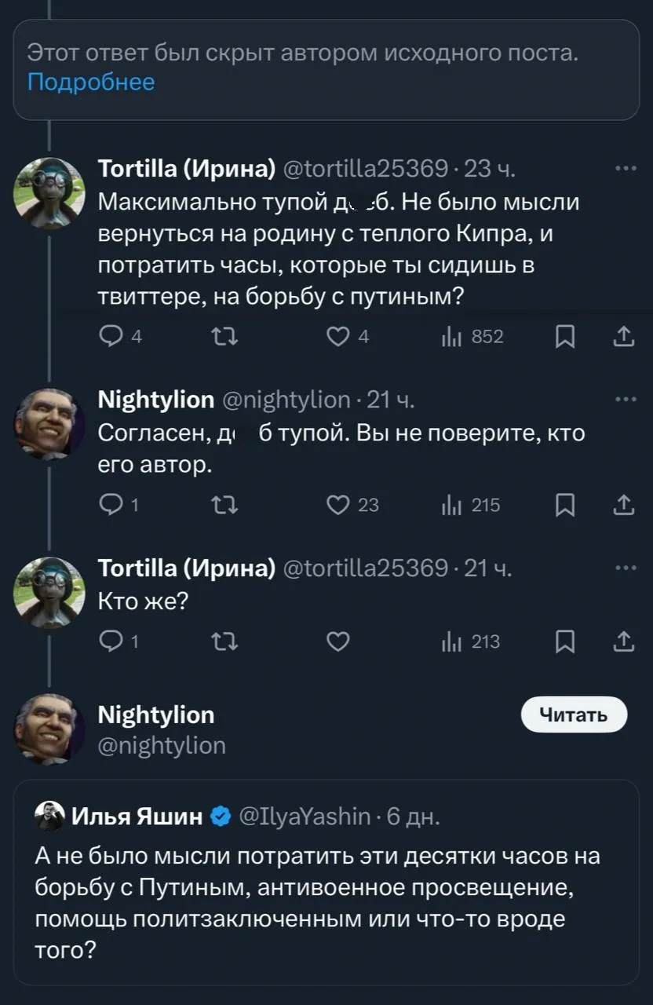653x1005 pixels.
Task: Open more options on Tortilla's 23 ч. tweet
Action: click(626, 168)
